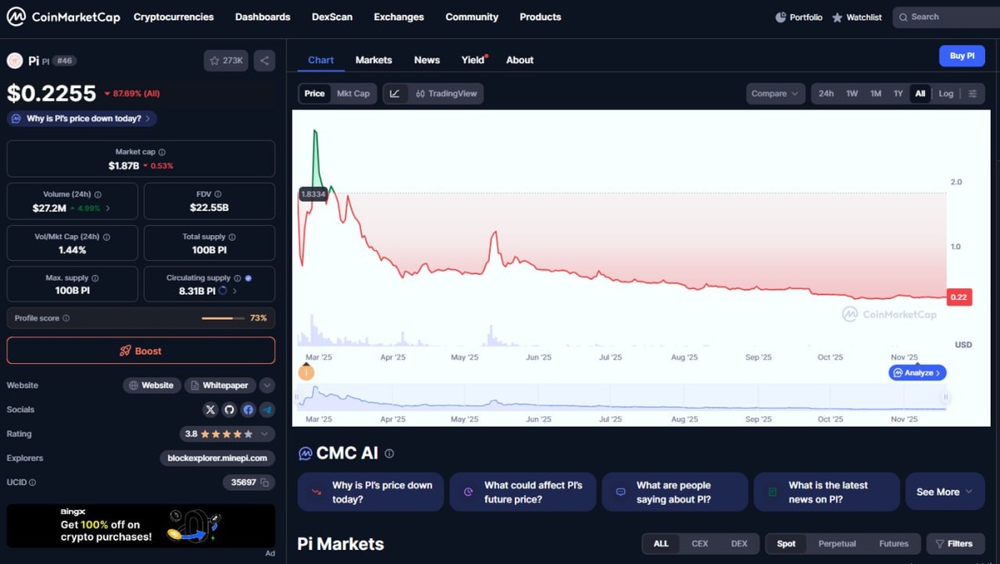1000x564 pixels.
Task: Switch to the Markets tab
Action: point(373,59)
